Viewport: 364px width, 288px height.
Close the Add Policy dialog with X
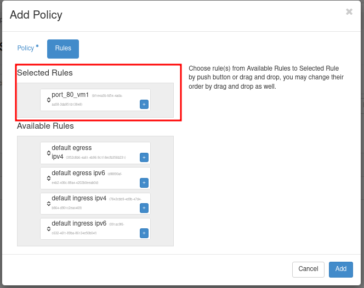[349, 12]
